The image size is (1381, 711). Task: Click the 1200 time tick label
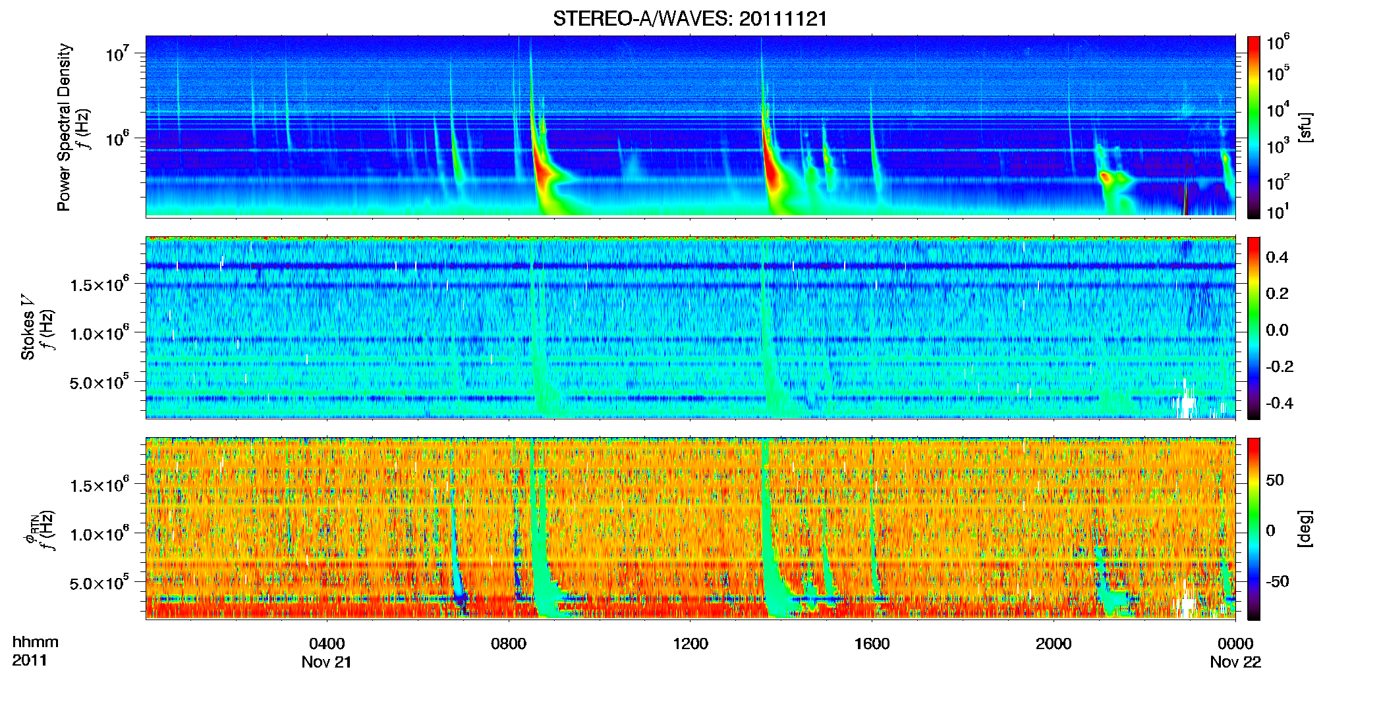[x=690, y=643]
